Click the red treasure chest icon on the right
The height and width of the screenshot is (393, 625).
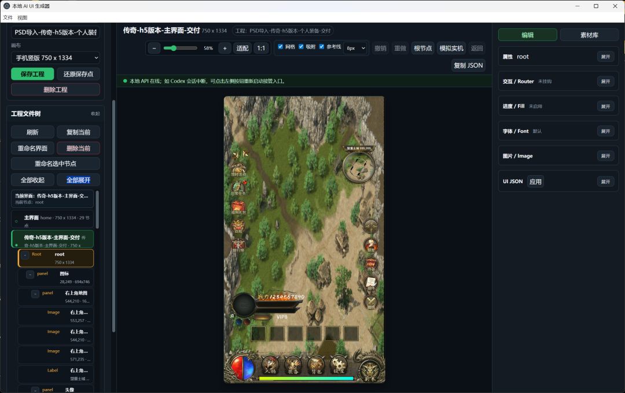tap(371, 264)
